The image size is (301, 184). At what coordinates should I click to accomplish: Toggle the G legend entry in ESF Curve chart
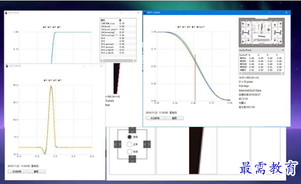click(x=50, y=27)
